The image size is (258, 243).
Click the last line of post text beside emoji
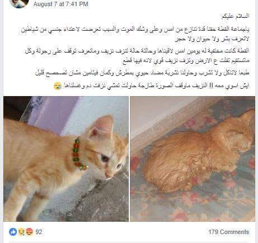click(x=156, y=86)
